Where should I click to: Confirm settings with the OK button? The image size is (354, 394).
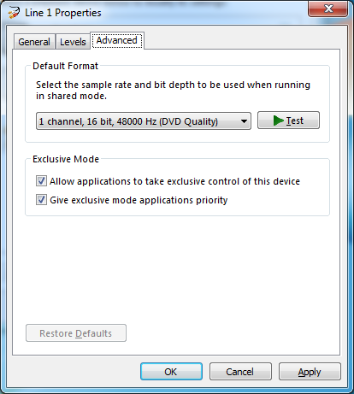click(x=171, y=372)
